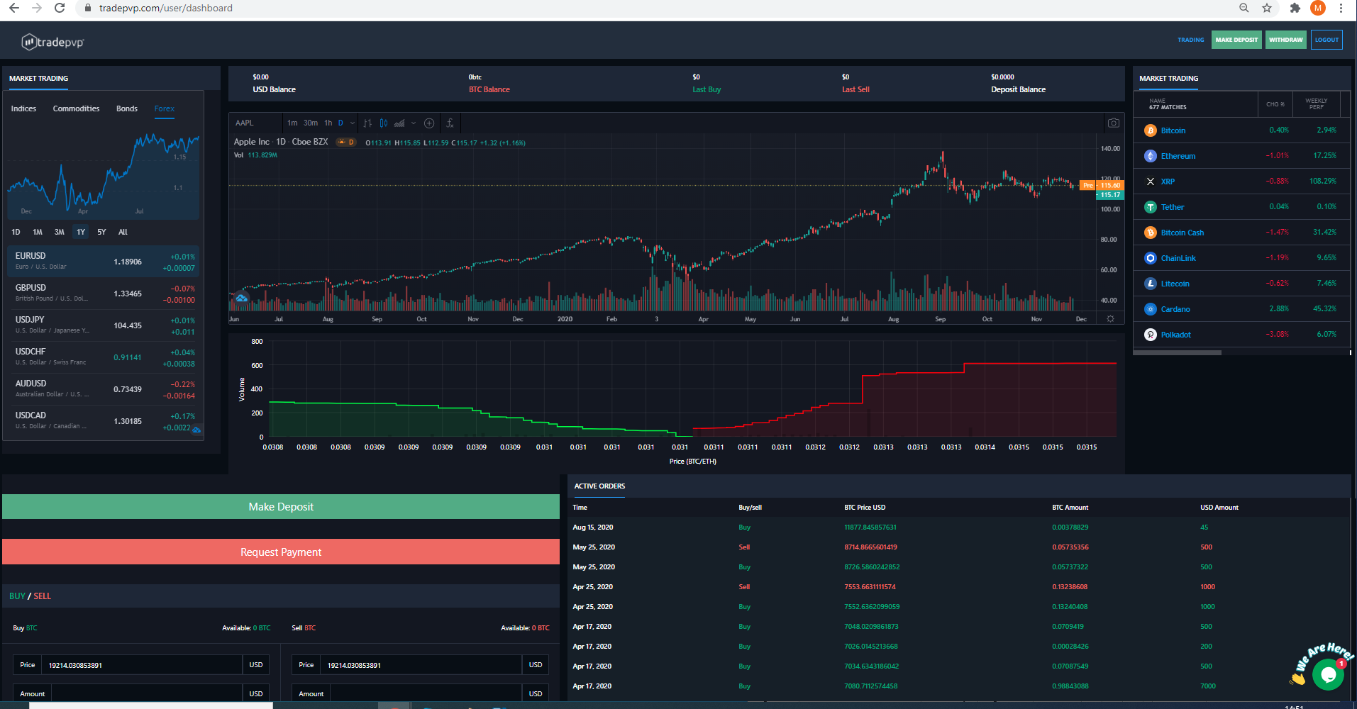Screen dimensions: 1357x709
Task: Open the chart interval dropdown arrow
Action: [x=353, y=123]
